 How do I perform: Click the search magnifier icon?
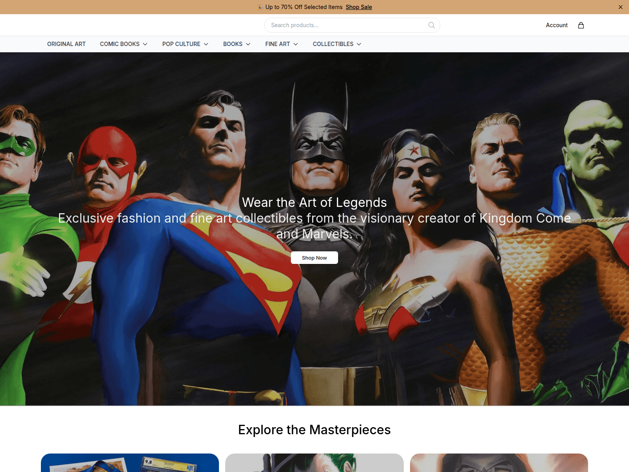coord(431,25)
